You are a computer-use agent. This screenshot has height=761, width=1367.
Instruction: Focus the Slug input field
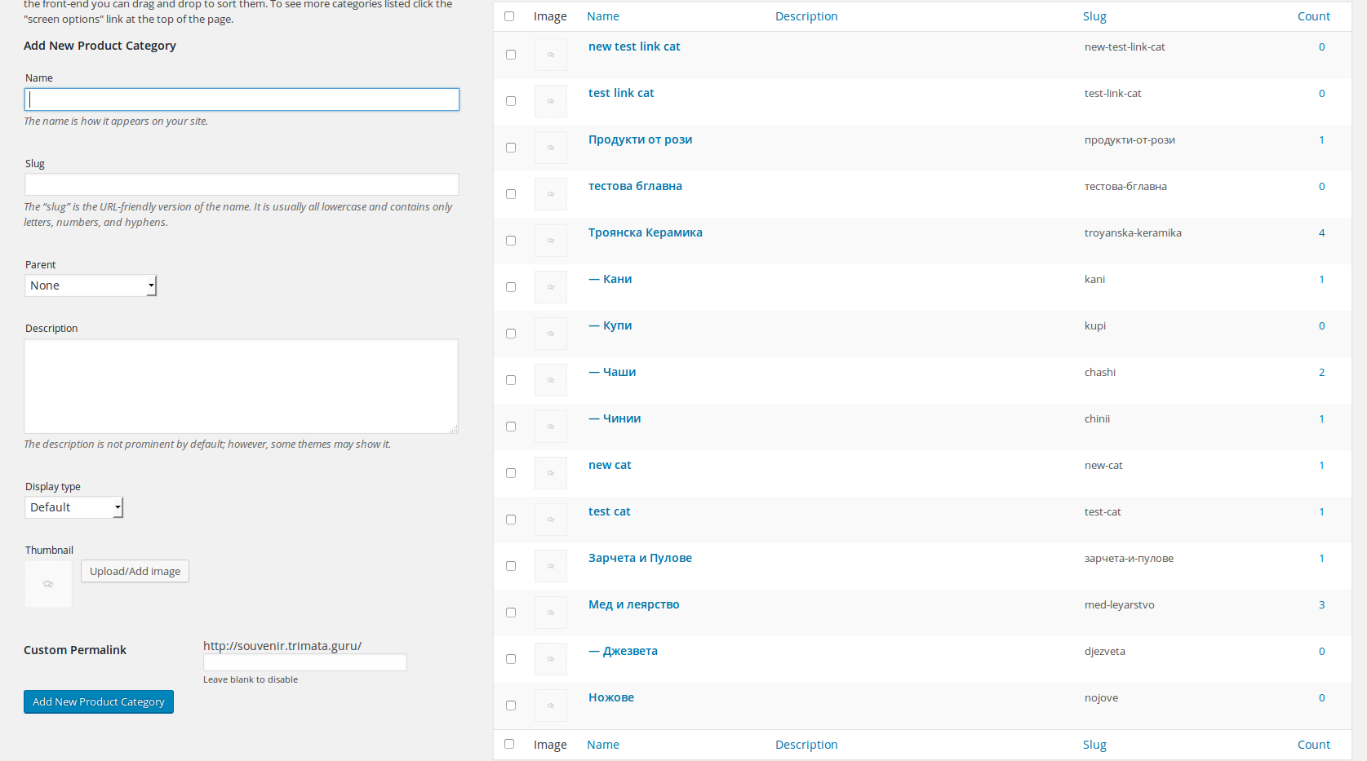(242, 184)
